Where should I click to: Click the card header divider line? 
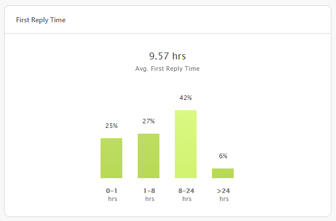pos(168,33)
